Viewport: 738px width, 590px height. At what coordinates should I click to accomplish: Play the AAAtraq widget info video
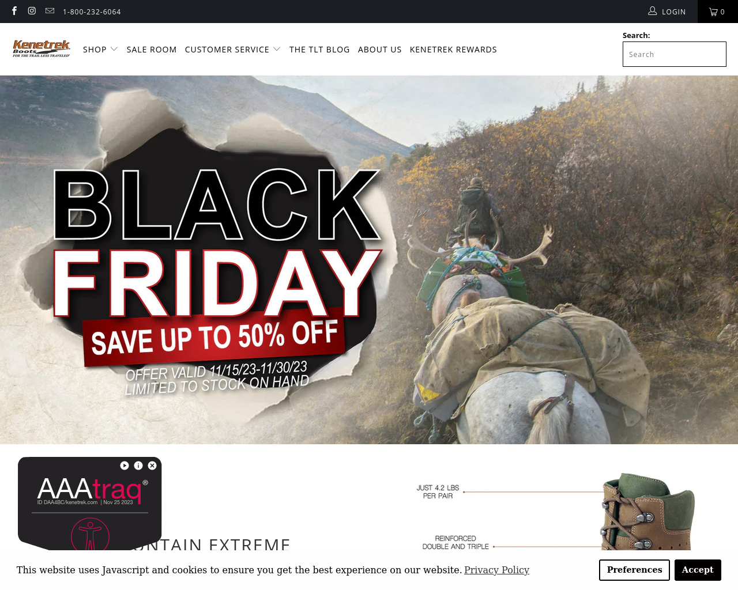pos(125,466)
